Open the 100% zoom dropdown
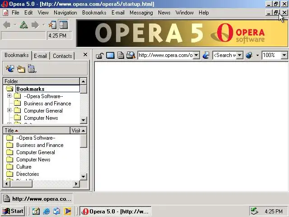The height and width of the screenshot is (217, 289). point(284,55)
